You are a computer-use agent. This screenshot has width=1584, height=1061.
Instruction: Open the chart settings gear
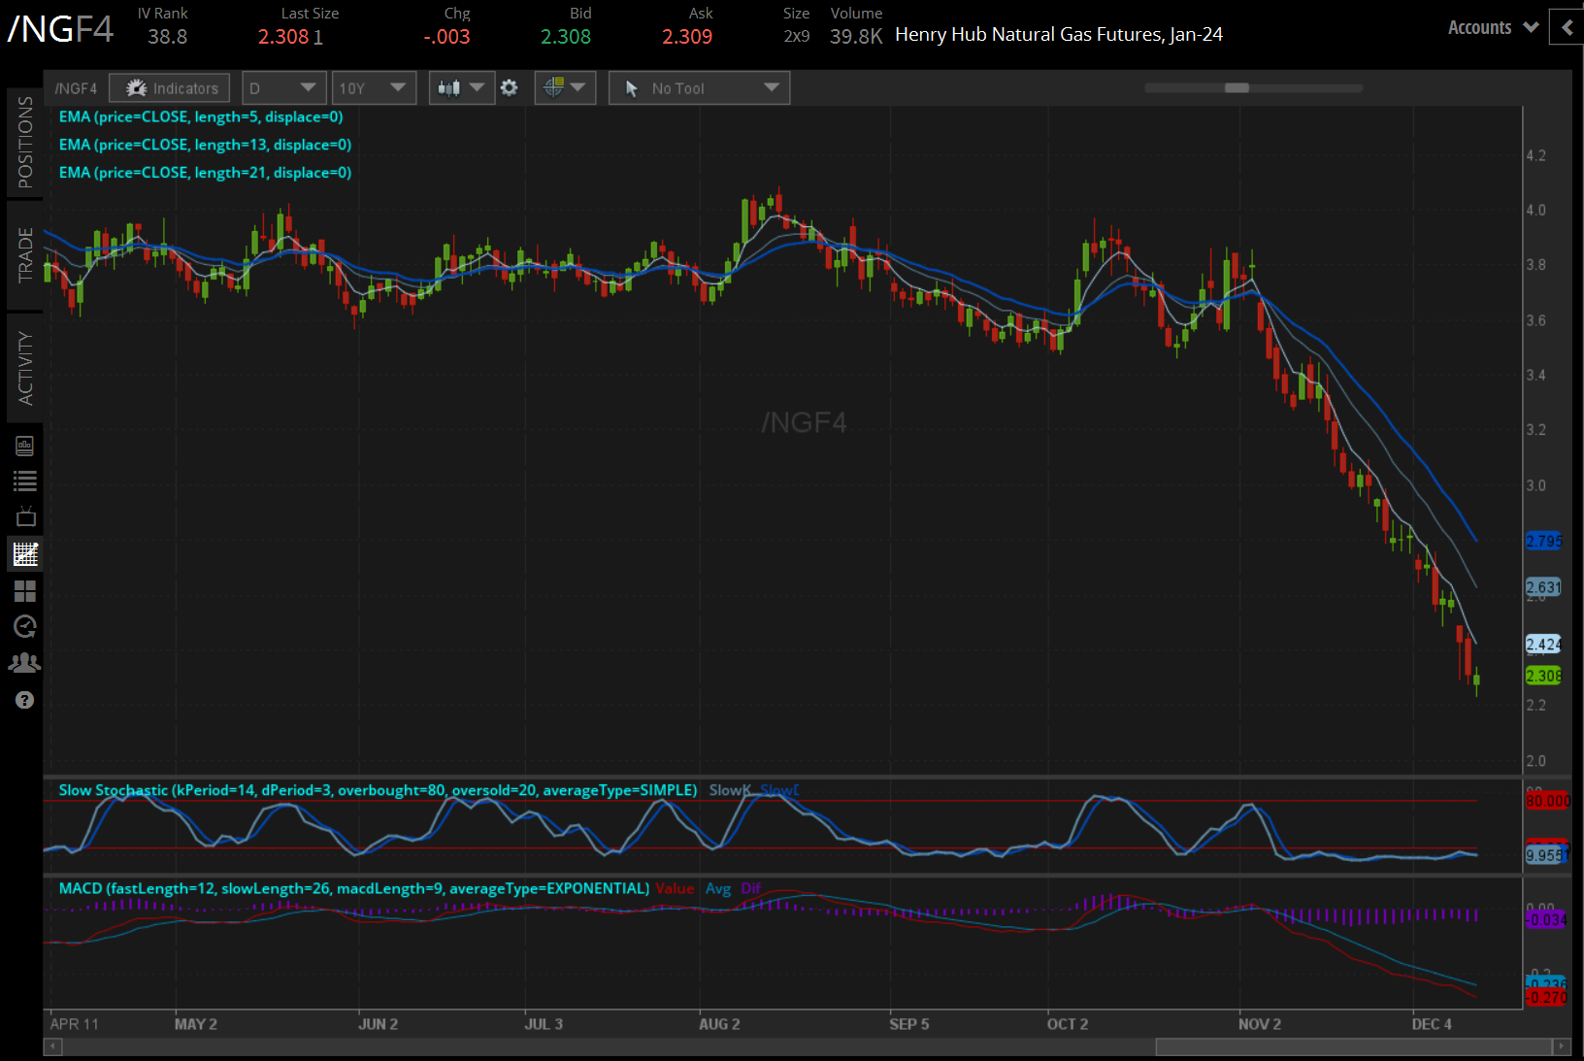tap(510, 88)
